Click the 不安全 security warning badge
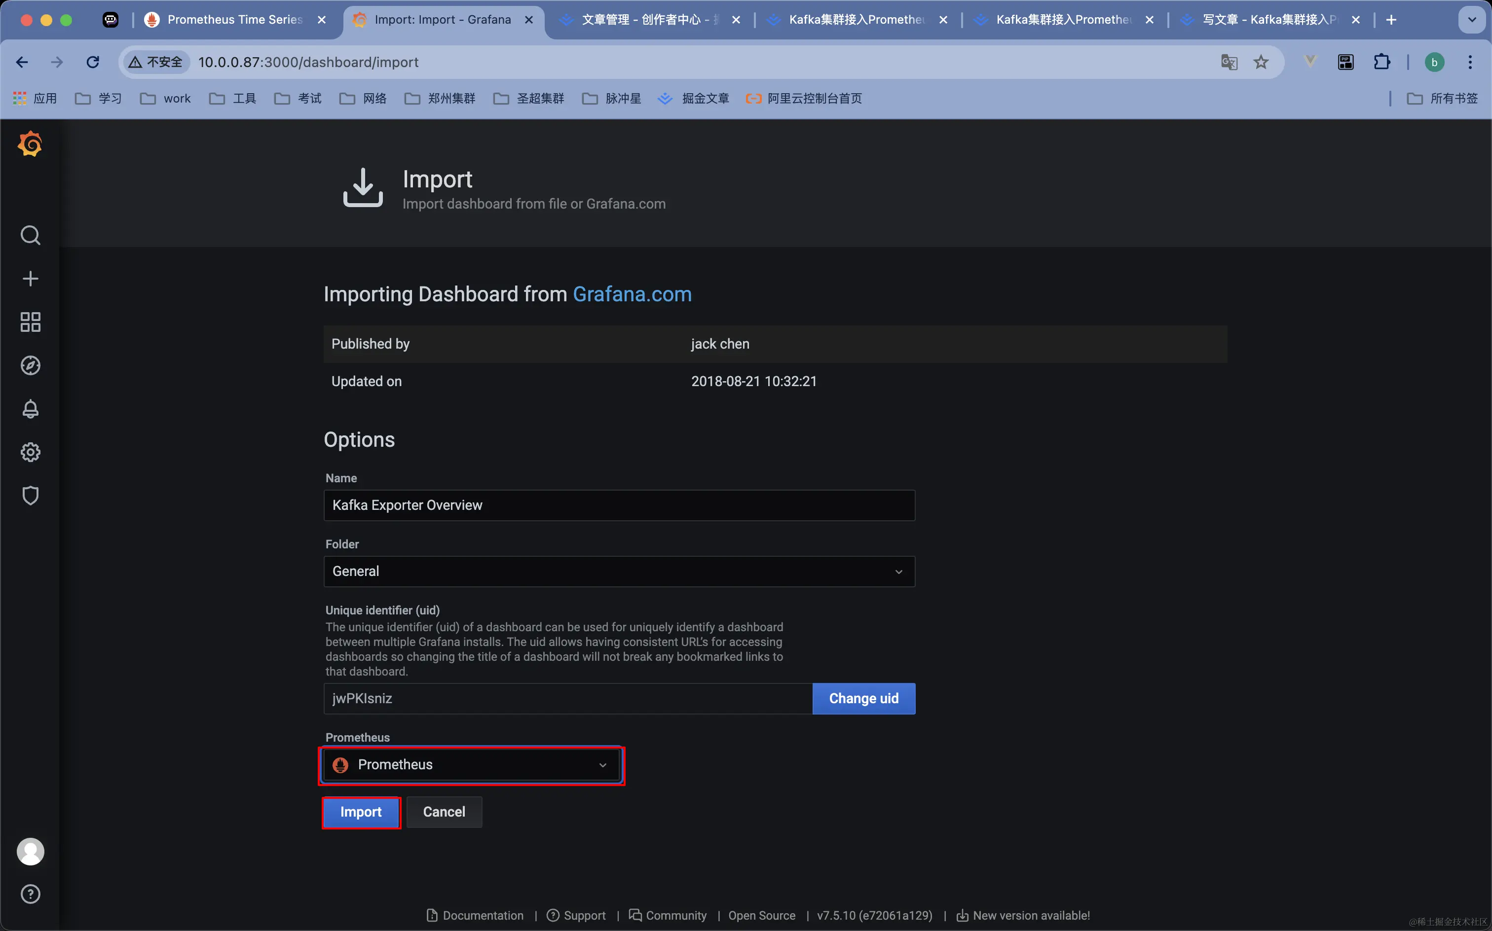 (x=155, y=62)
